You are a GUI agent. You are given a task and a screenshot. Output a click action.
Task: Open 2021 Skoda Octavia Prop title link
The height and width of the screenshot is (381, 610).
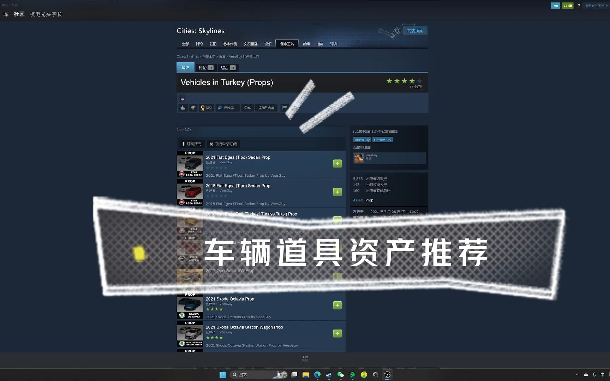tap(230, 299)
